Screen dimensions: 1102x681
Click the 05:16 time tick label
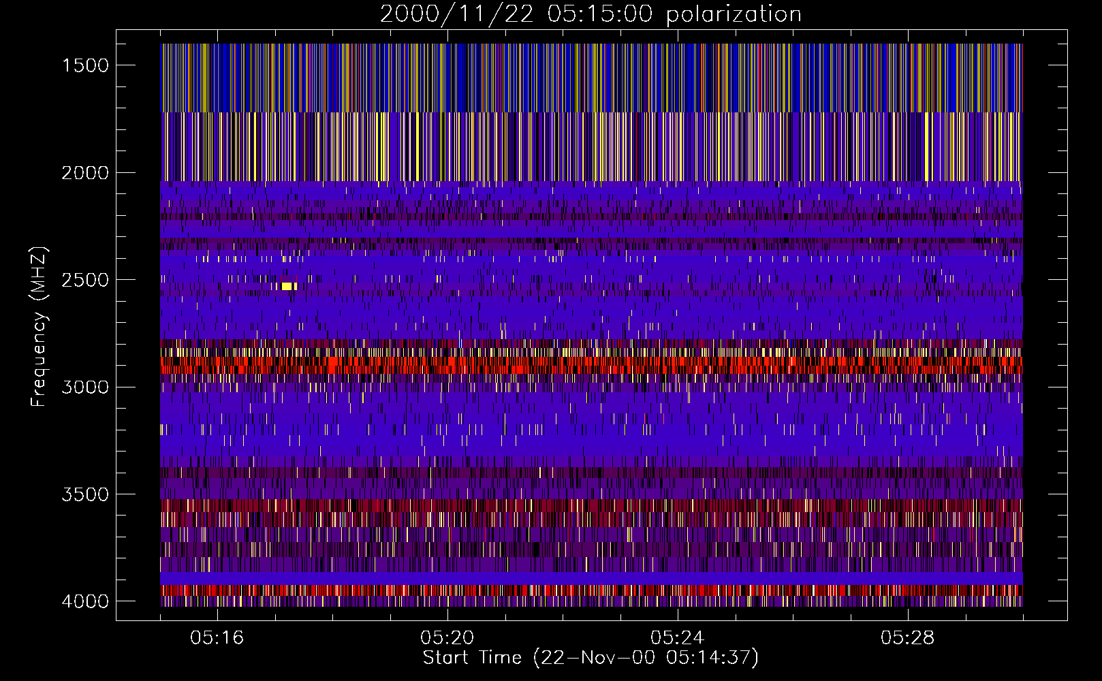click(217, 638)
